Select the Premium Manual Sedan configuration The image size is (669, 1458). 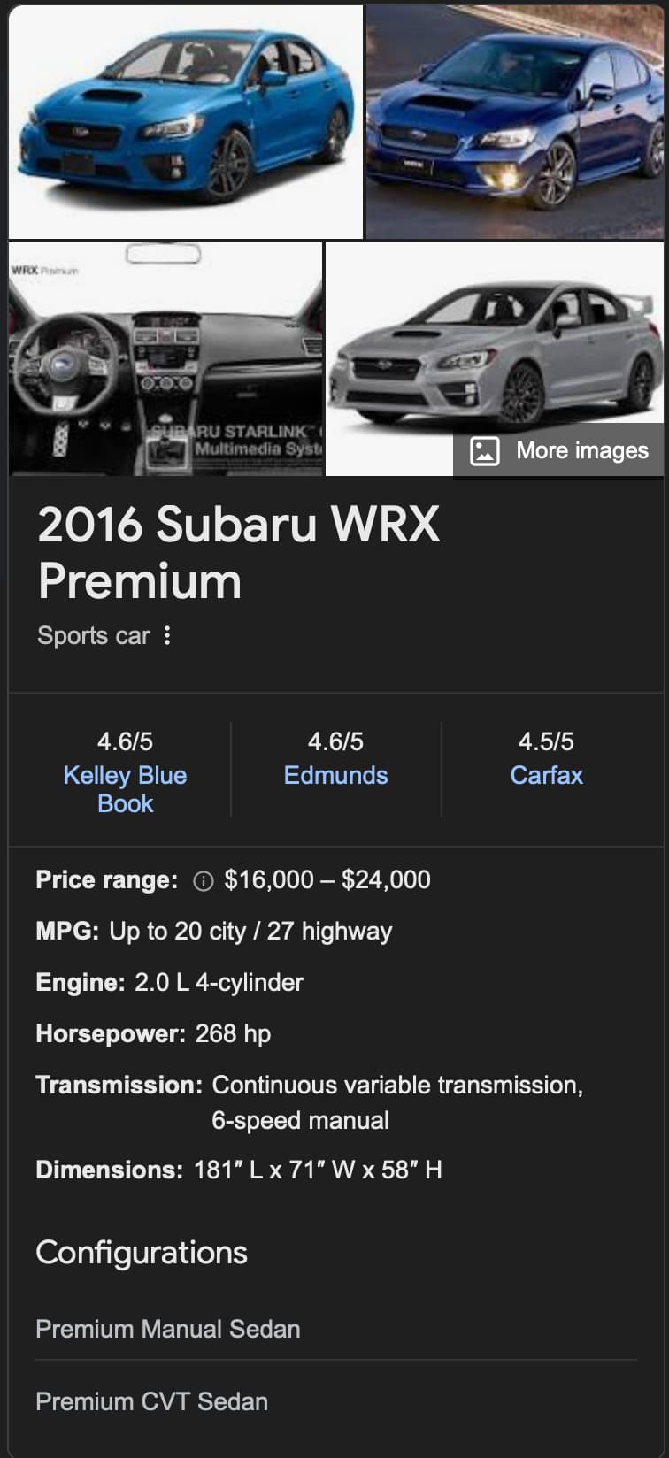336,1329
